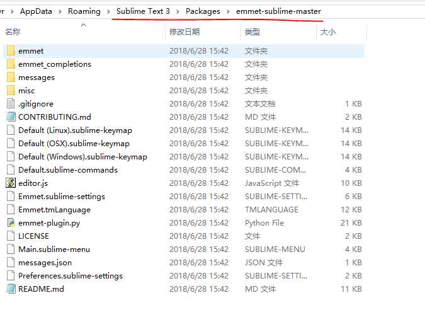Sort by 类型 column header

[x=252, y=32]
